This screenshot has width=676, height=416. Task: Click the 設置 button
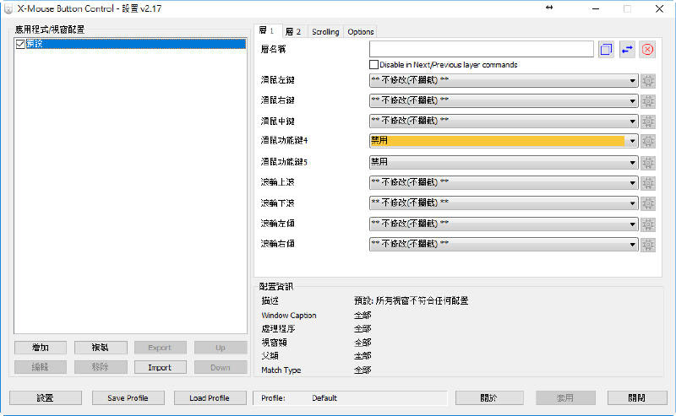coord(46,398)
